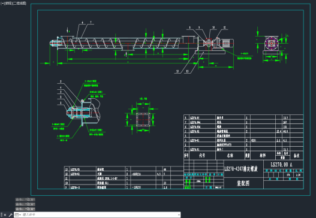Select the circular end view of the conveyor
Image resolution: width=316 pixels, height=218 pixels.
(x=271, y=44)
